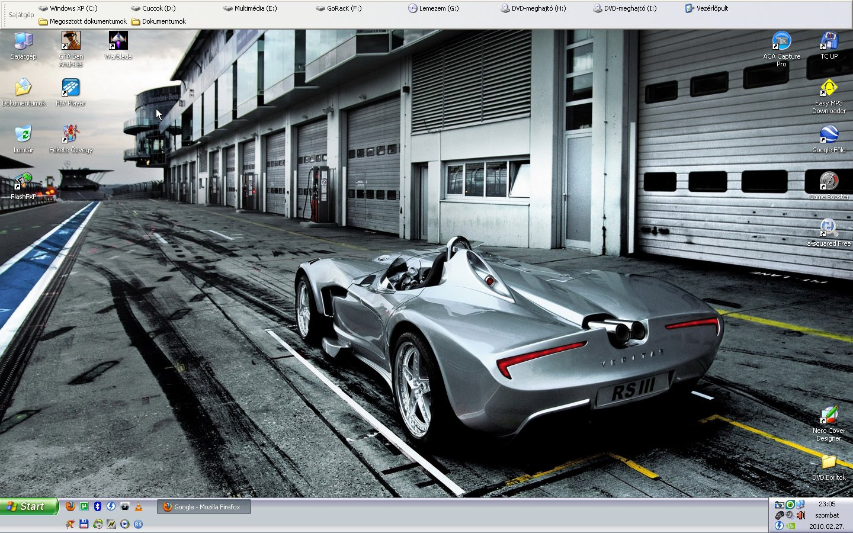853x533 pixels.
Task: Select the Lomtár recycle bin icon
Action: pyautogui.click(x=23, y=139)
